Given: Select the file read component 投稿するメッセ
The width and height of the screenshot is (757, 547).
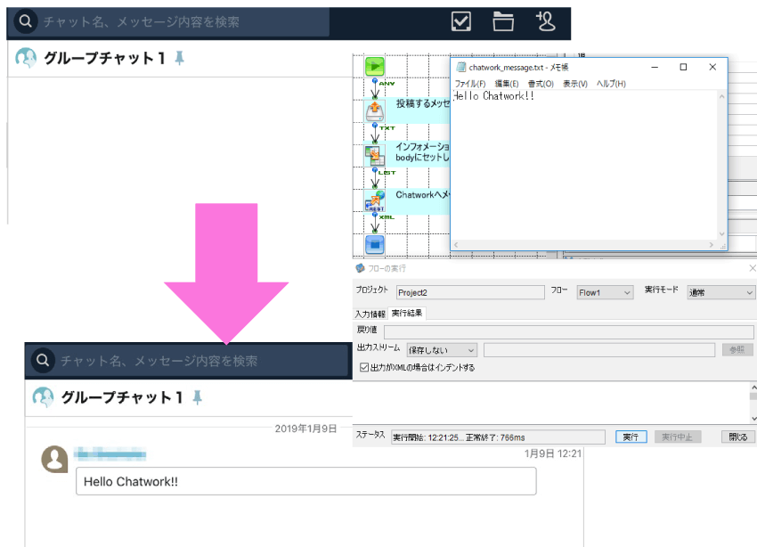Looking at the screenshot, I should 375,111.
